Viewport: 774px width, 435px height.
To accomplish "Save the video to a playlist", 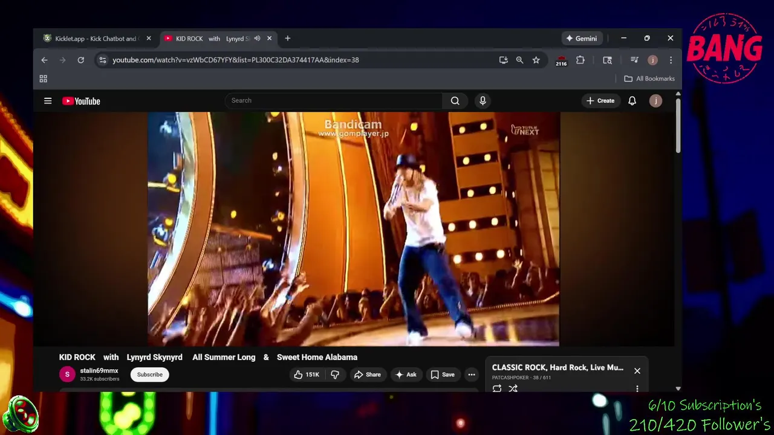I will coord(443,375).
